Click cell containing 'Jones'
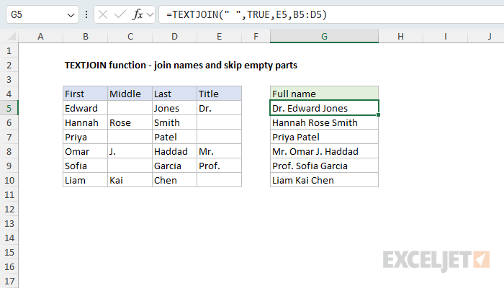The image size is (504, 288). (174, 108)
